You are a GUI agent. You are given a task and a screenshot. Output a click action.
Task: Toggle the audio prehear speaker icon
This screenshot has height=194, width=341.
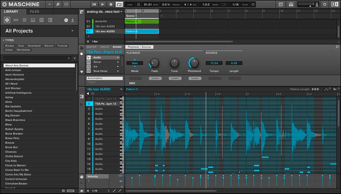(88, 94)
